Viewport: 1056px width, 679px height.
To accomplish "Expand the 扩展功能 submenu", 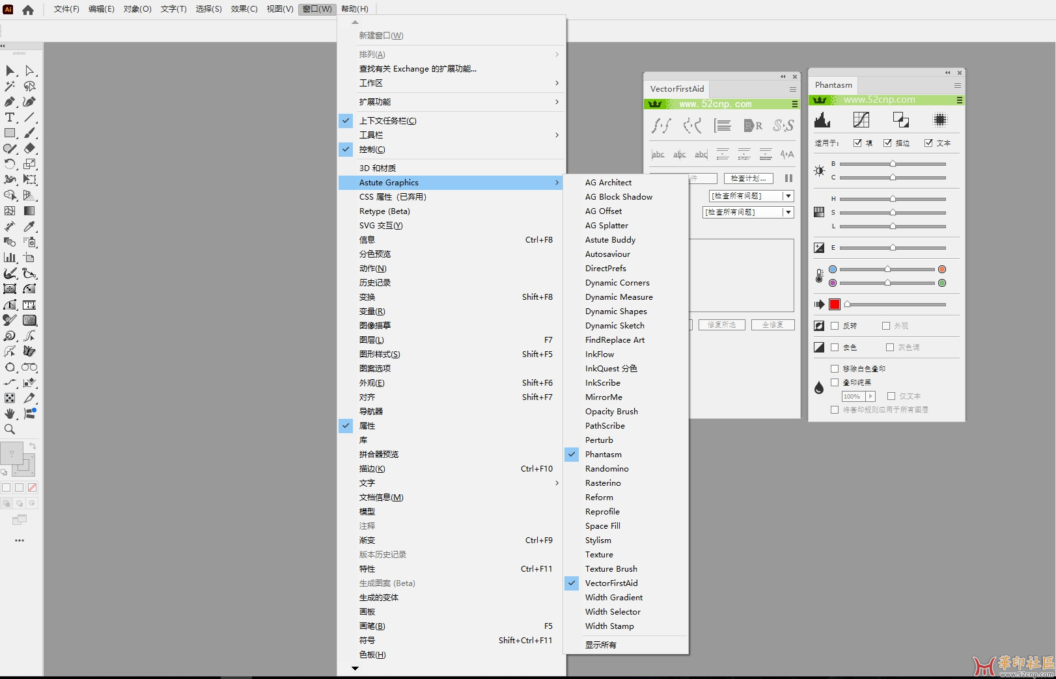I will pyautogui.click(x=452, y=102).
